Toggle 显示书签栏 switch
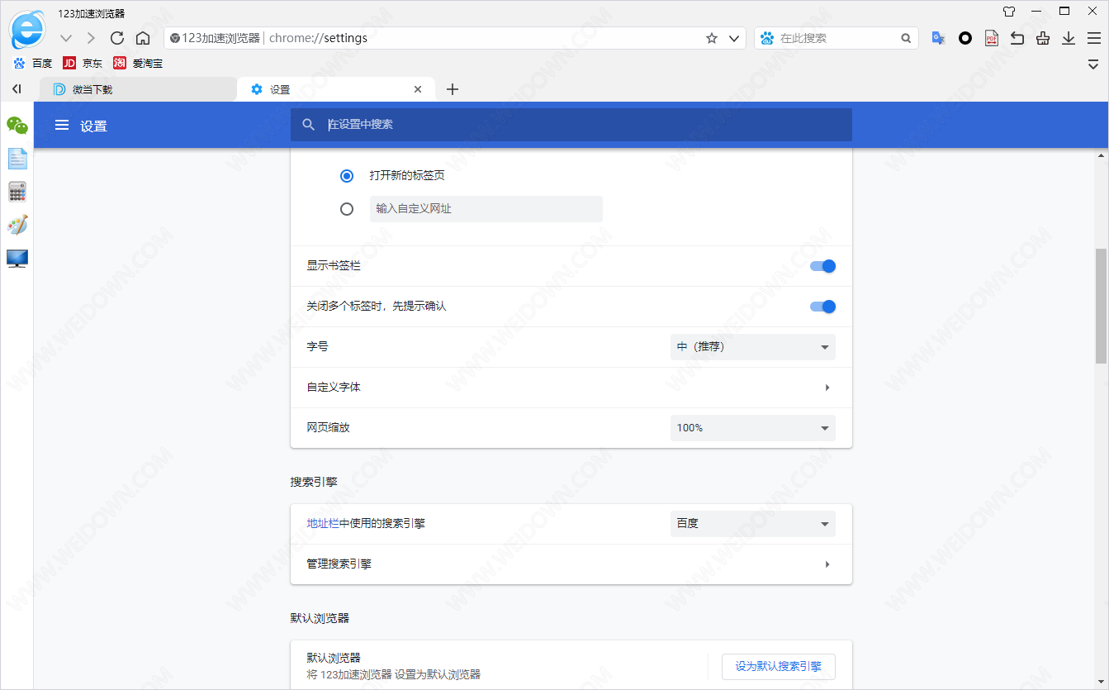Image resolution: width=1109 pixels, height=690 pixels. coord(823,266)
